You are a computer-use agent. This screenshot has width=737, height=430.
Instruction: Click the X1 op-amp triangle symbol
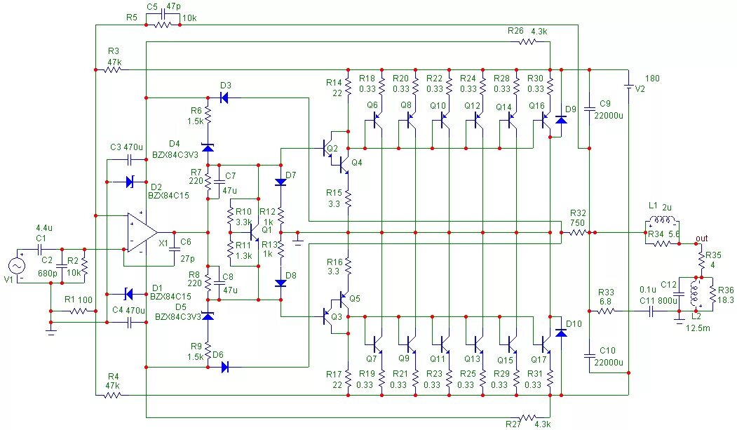coord(141,232)
